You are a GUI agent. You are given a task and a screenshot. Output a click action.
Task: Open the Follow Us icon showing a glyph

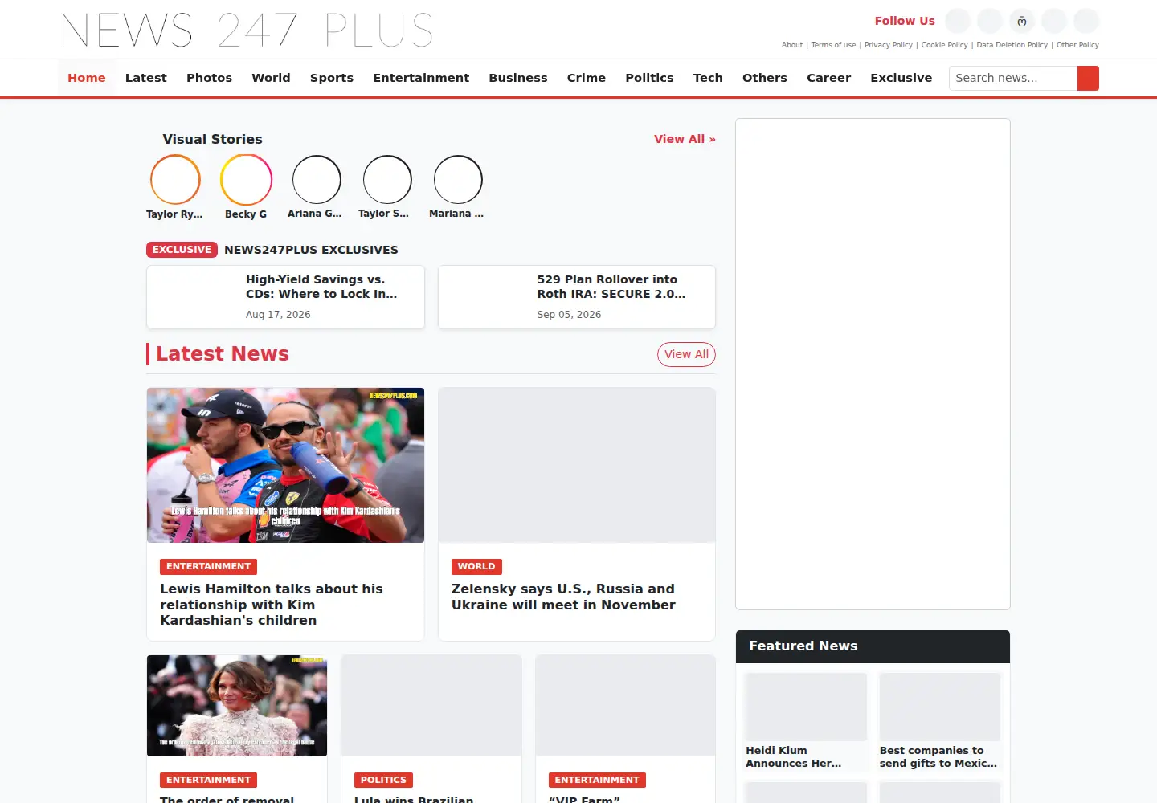[x=1022, y=21]
